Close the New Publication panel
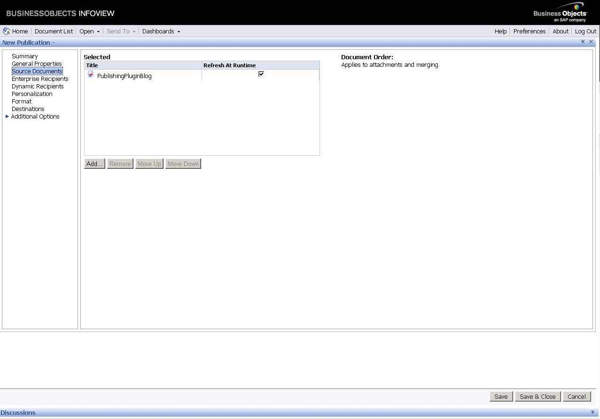Screen dimensions: 600x419 (591, 42)
